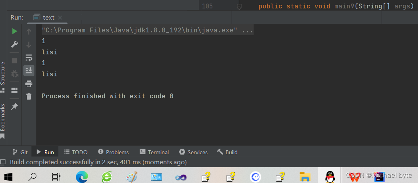Click the Restore Layout icon
The height and width of the screenshot is (183, 418).
coord(14,90)
